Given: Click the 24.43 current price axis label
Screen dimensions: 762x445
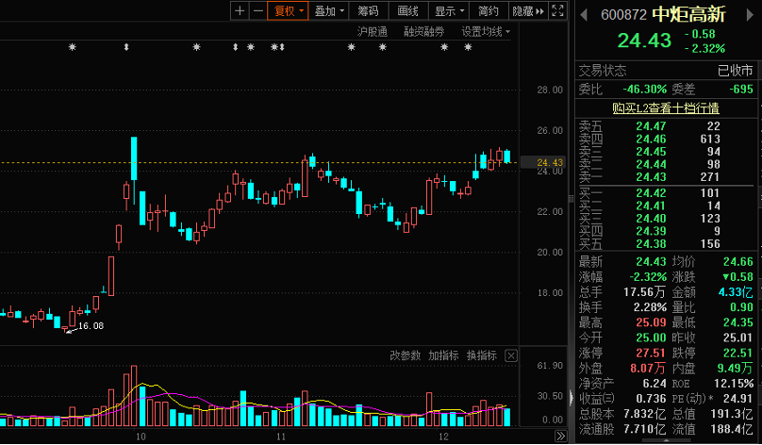Looking at the screenshot, I should pyautogui.click(x=550, y=163).
